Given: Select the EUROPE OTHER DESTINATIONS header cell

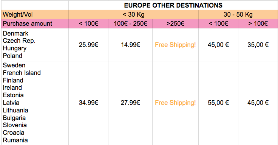Looking at the screenshot, I should (x=173, y=5).
